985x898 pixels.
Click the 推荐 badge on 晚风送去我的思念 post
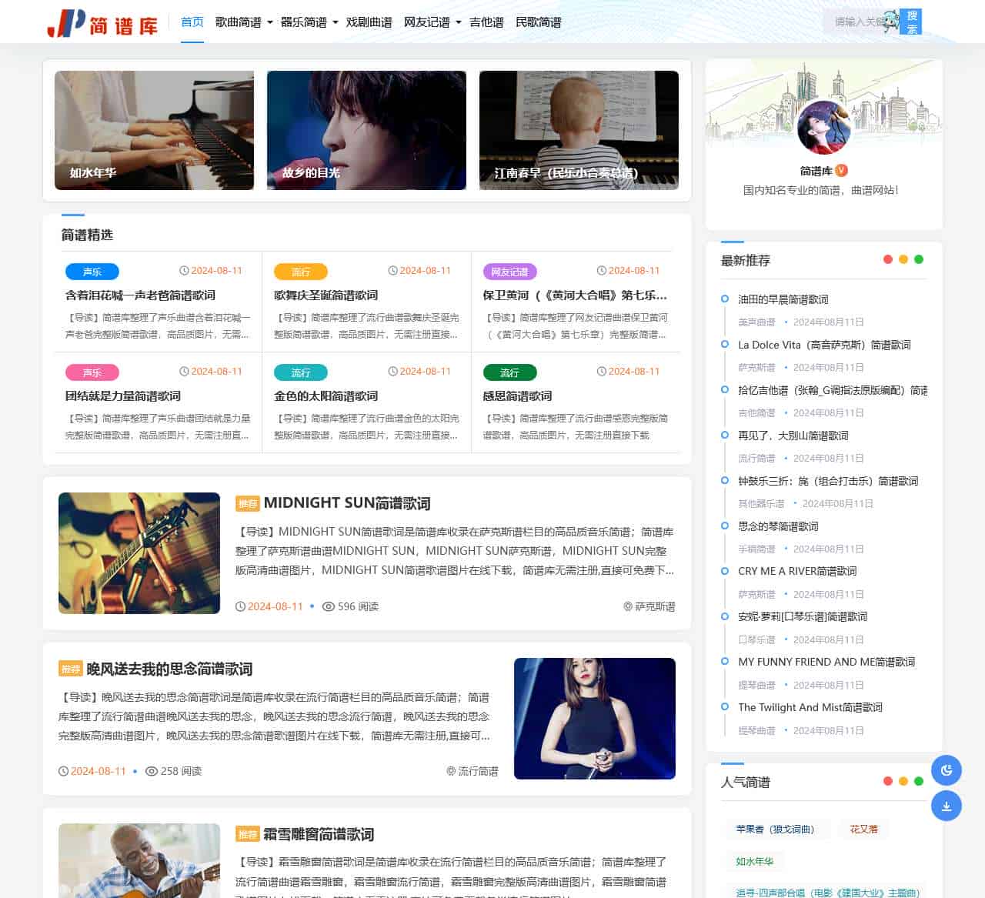[71, 669]
